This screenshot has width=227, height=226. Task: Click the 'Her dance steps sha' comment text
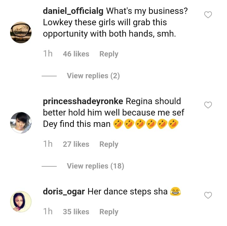[127, 191]
